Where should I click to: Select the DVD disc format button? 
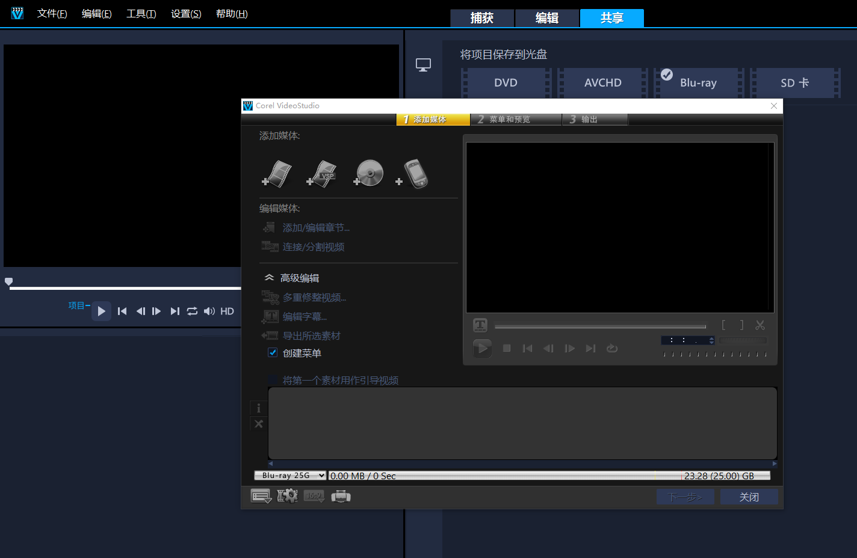pos(506,83)
